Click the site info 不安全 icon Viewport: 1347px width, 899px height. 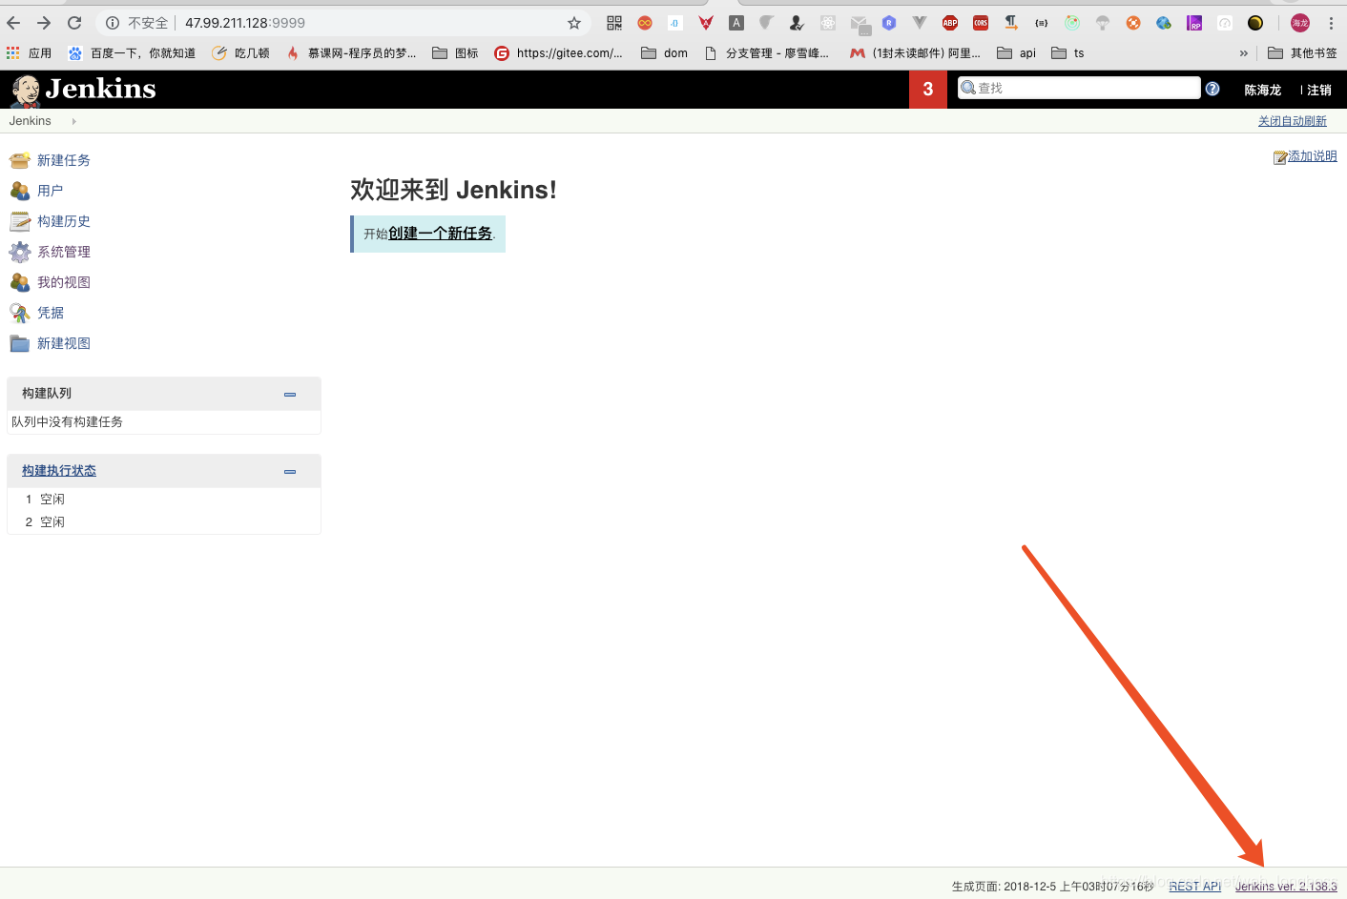tap(113, 23)
